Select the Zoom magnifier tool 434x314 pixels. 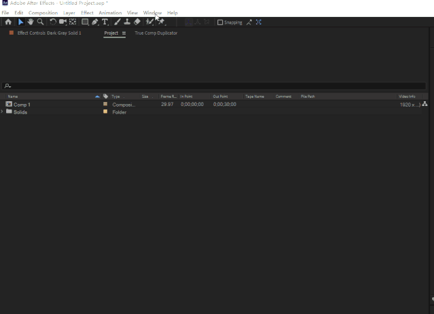[40, 22]
